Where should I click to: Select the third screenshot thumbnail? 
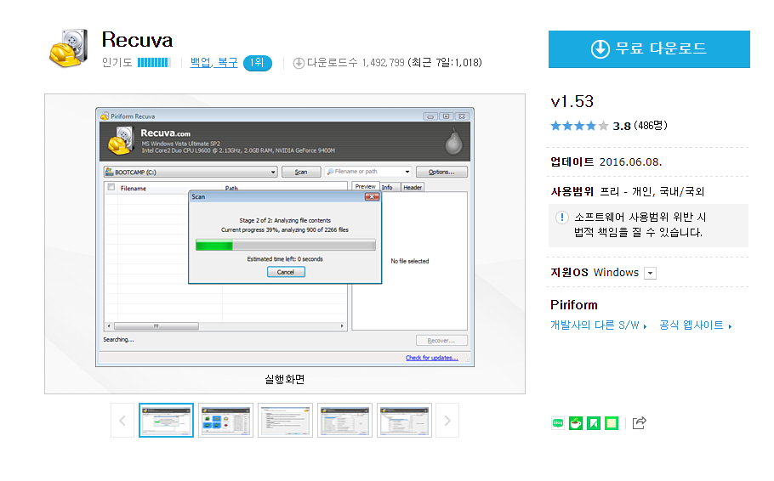coord(285,421)
